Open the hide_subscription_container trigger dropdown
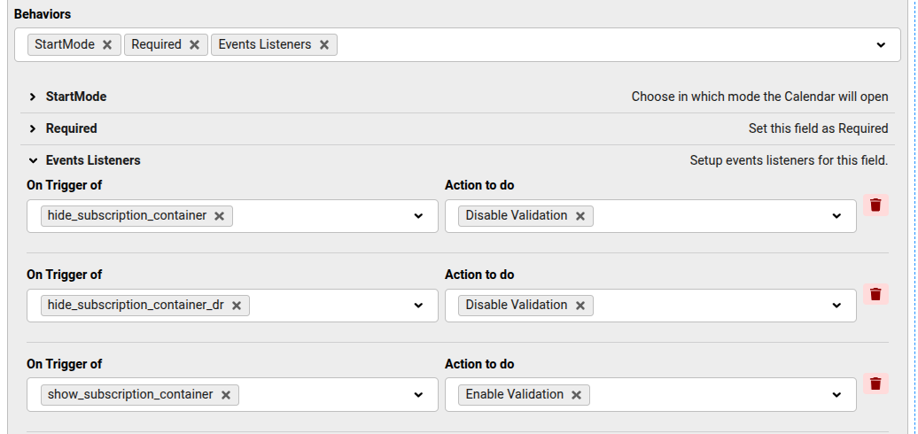 pos(418,216)
